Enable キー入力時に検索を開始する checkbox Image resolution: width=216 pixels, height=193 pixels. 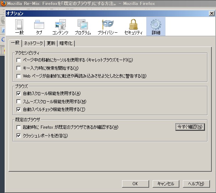coord(19,68)
